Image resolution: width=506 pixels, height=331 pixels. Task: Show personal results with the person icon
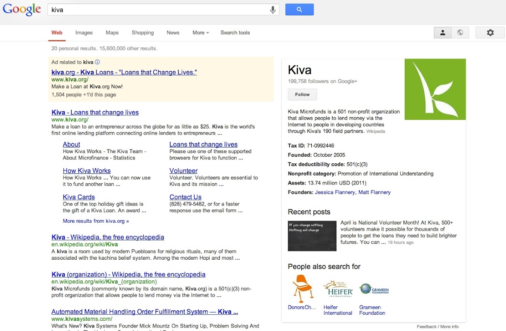(443, 33)
